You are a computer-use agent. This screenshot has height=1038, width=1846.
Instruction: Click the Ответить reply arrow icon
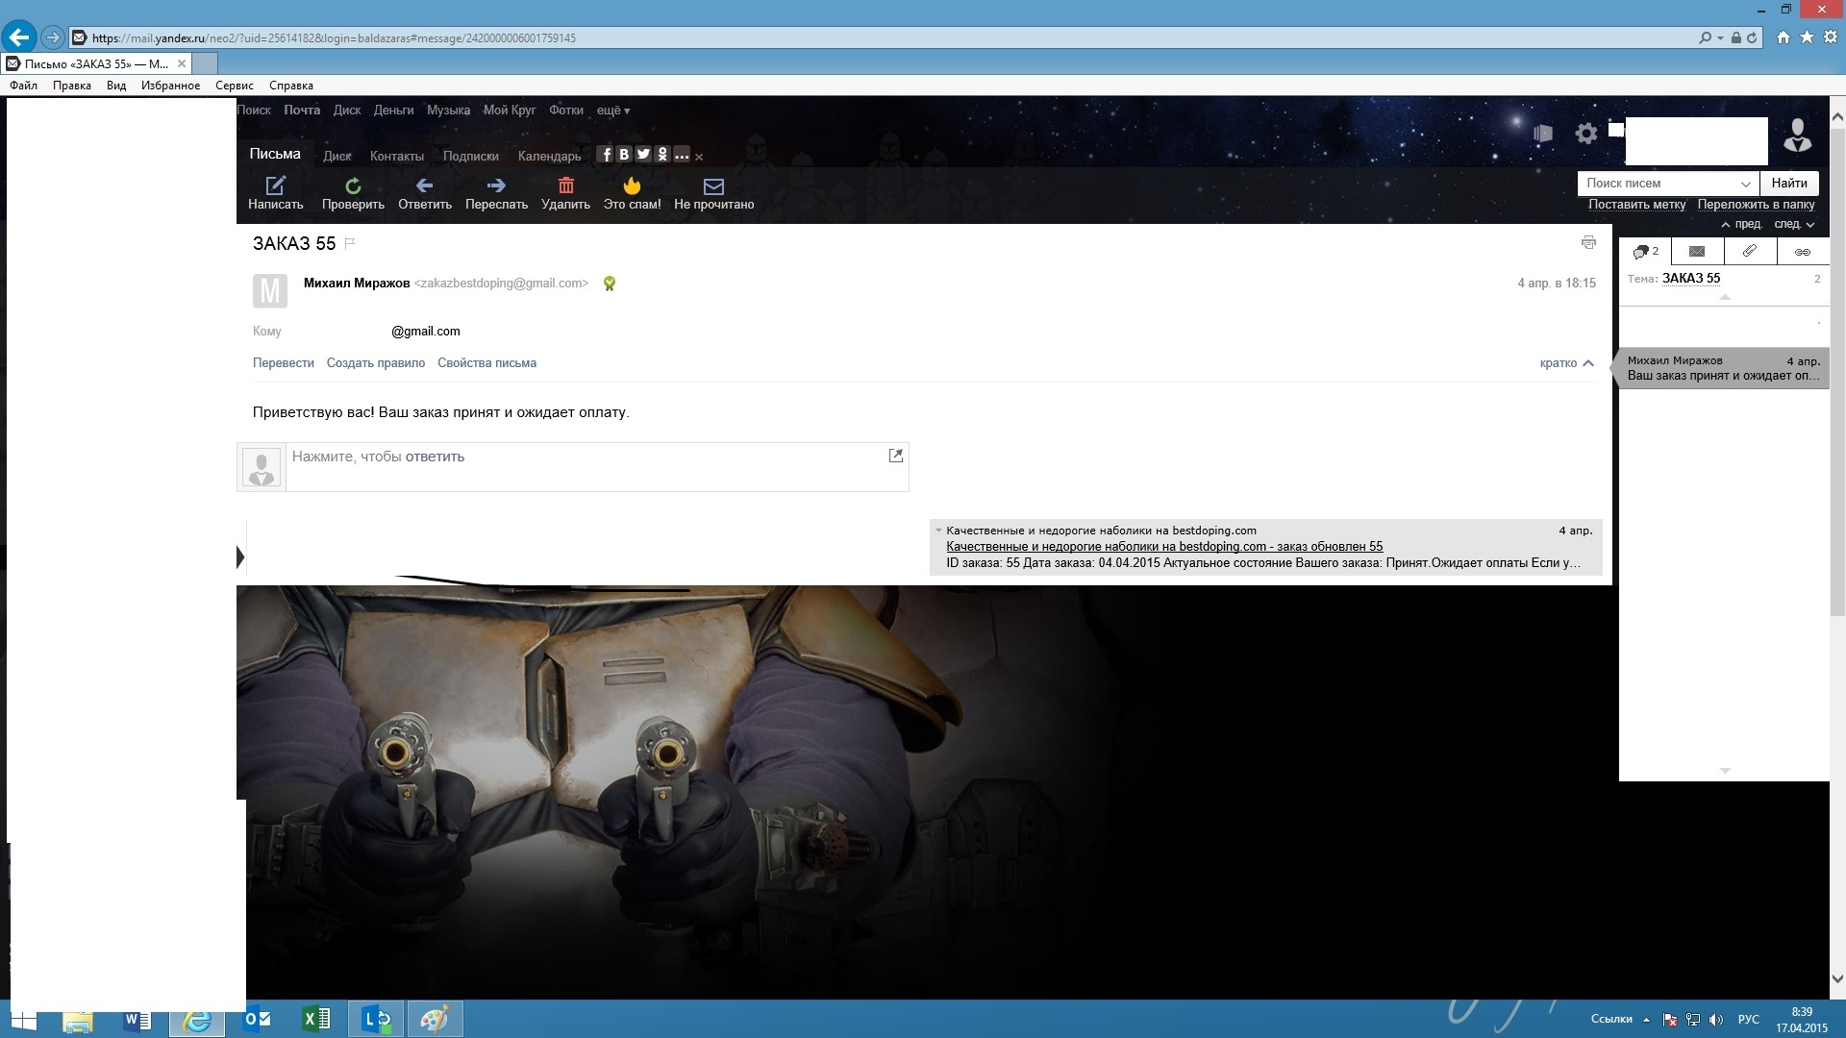[x=424, y=185]
